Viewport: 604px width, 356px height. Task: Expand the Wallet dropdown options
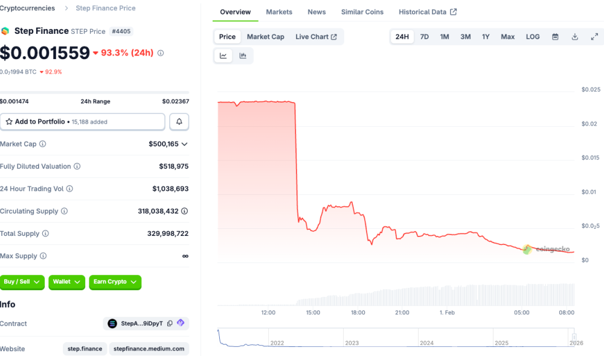pos(66,282)
